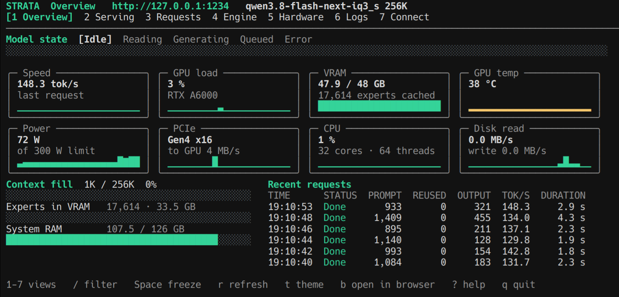This screenshot has width=619, height=297.
Task: Click the q quit shortcut hint
Action: pos(519,284)
